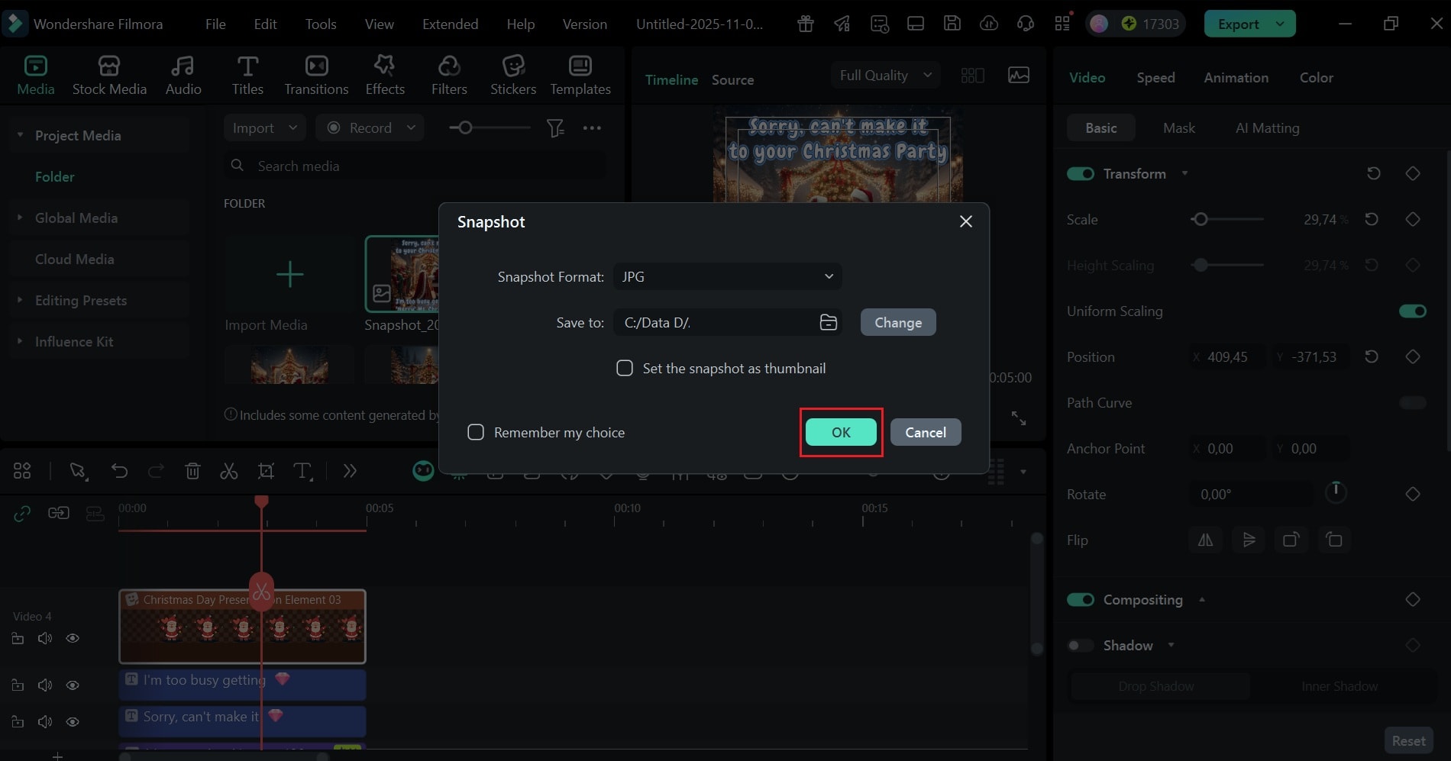Hide the Video 4 track with eye icon
The height and width of the screenshot is (761, 1451).
click(73, 638)
